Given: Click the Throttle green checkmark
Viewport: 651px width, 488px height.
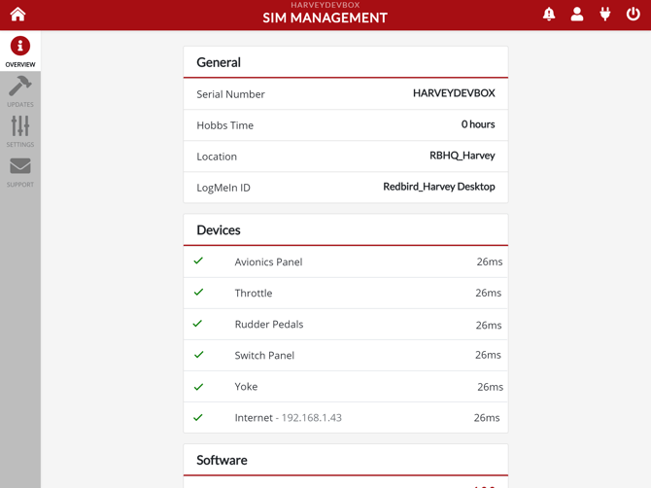Looking at the screenshot, I should (198, 292).
